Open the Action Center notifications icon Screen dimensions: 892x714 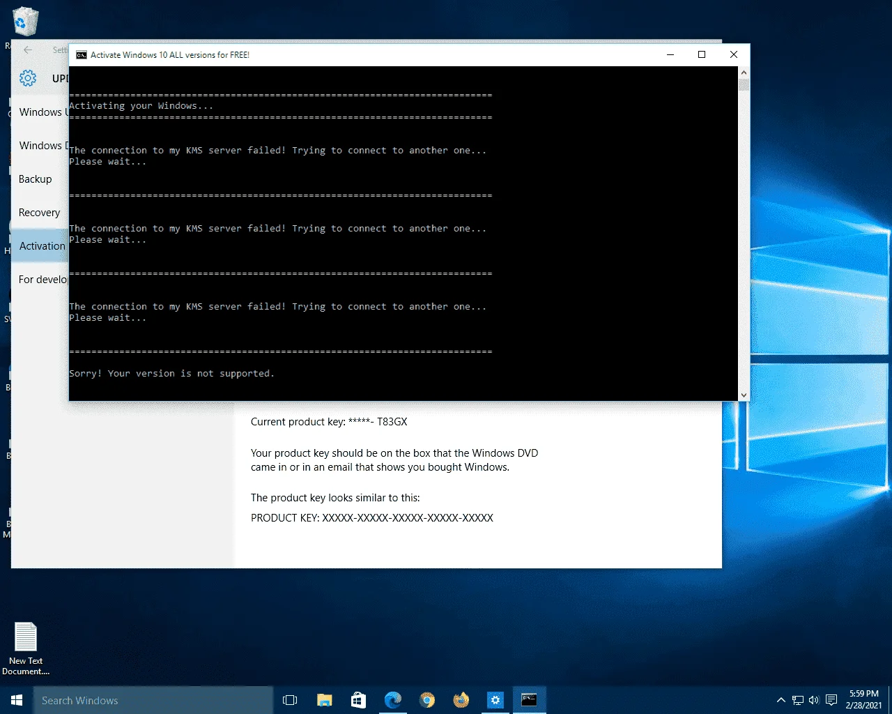(x=831, y=700)
